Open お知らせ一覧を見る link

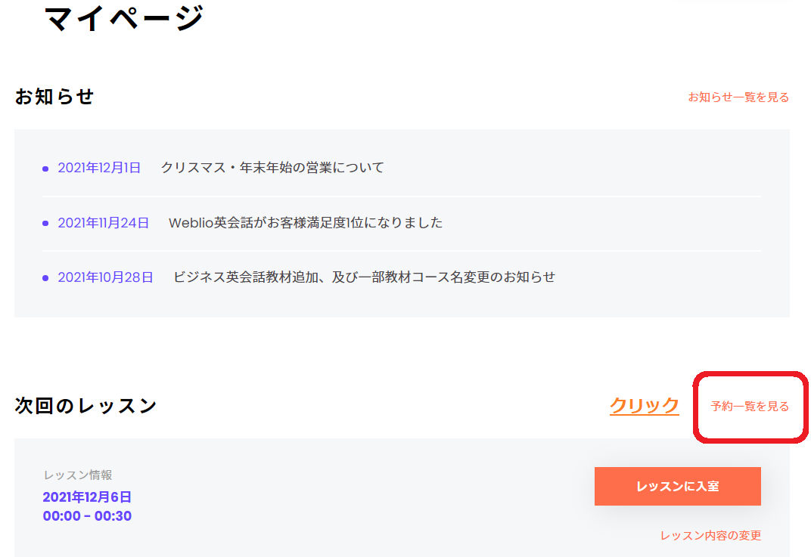point(738,97)
